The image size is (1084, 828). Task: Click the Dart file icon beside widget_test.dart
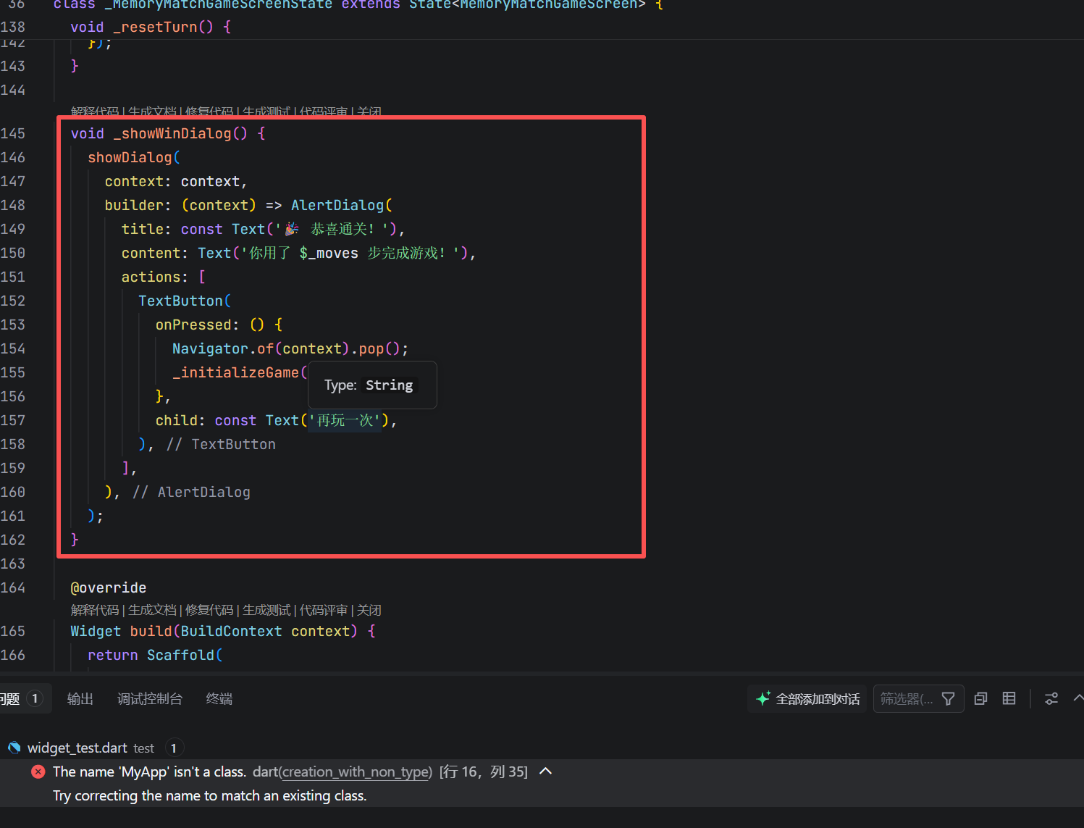(x=14, y=748)
